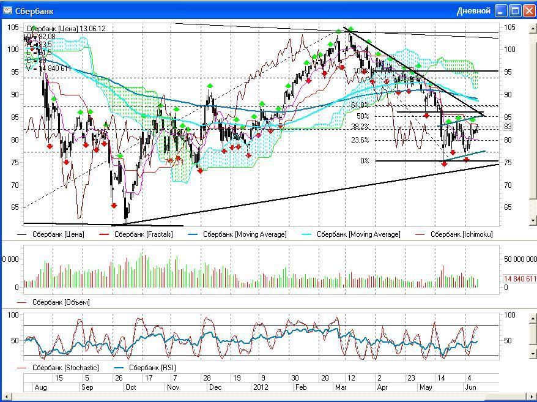
Task: Click the Сбербанк window title bar icon
Action: tap(7, 10)
